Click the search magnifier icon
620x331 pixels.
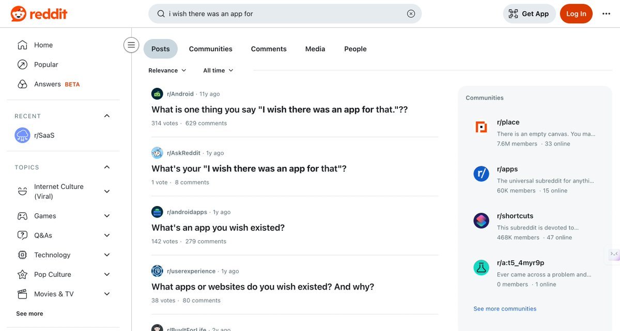[x=161, y=14]
